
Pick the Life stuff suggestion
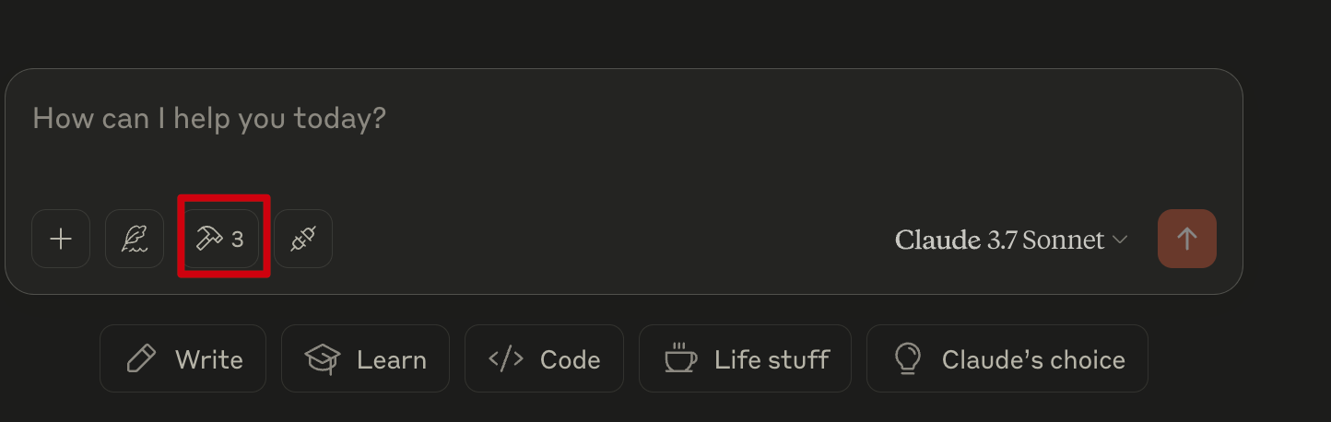coord(745,358)
